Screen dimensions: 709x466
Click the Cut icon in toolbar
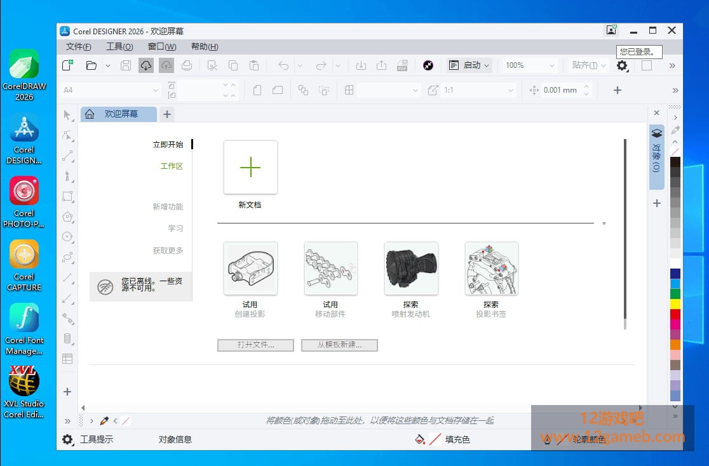[x=212, y=65]
